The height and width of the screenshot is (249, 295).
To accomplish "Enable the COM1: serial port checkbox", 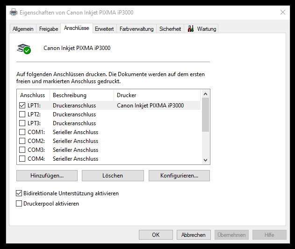I will [x=22, y=132].
